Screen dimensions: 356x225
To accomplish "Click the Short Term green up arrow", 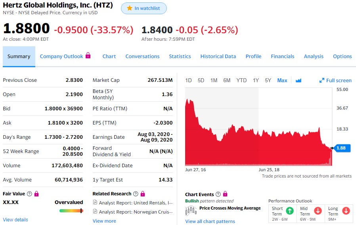I will click(290, 211).
